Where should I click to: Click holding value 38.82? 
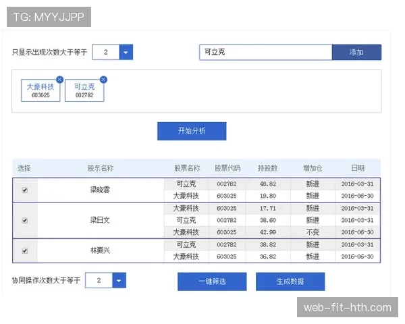[x=268, y=244]
